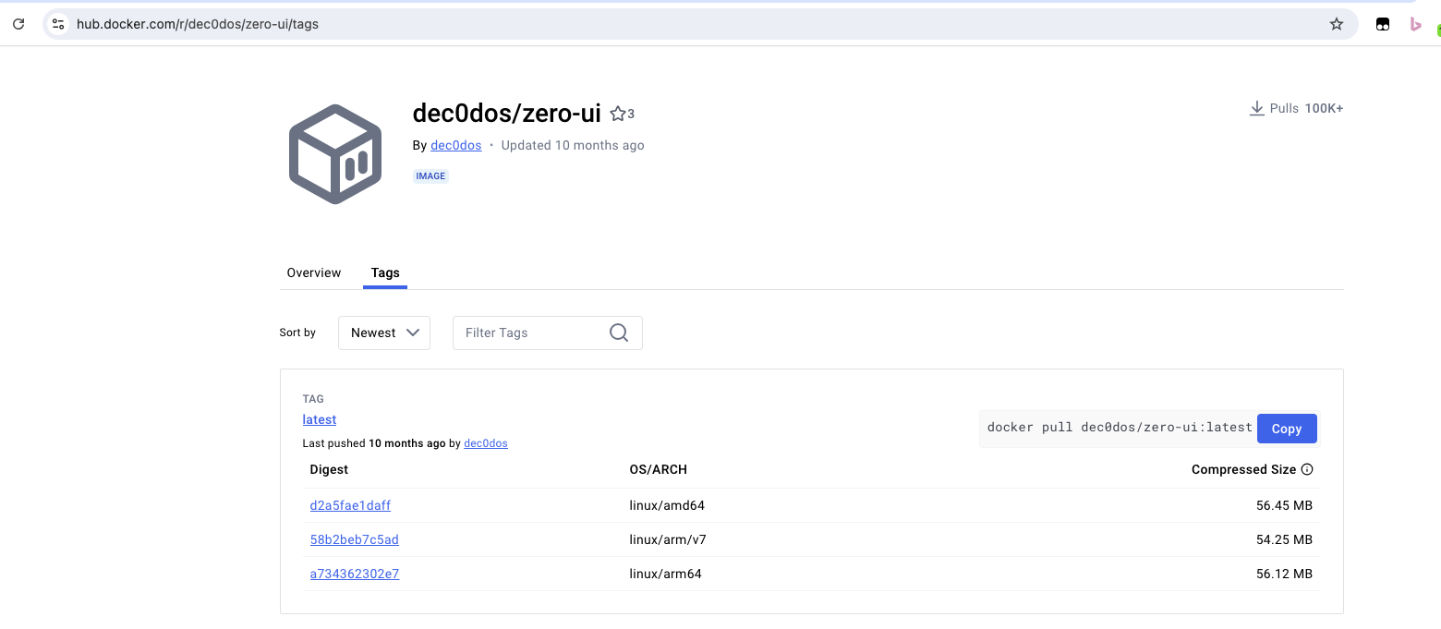Open the Newest sort dropdown
This screenshot has height=629, width=1441.
[384, 333]
